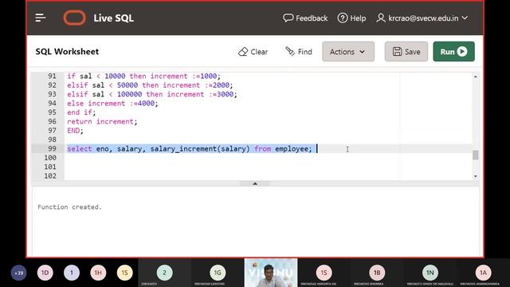Click line 99 select statement
The image size is (510, 287).
tap(190, 149)
